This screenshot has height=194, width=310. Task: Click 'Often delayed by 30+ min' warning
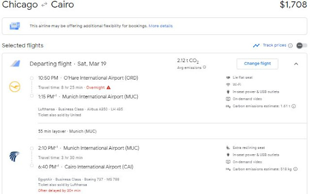click(59, 191)
